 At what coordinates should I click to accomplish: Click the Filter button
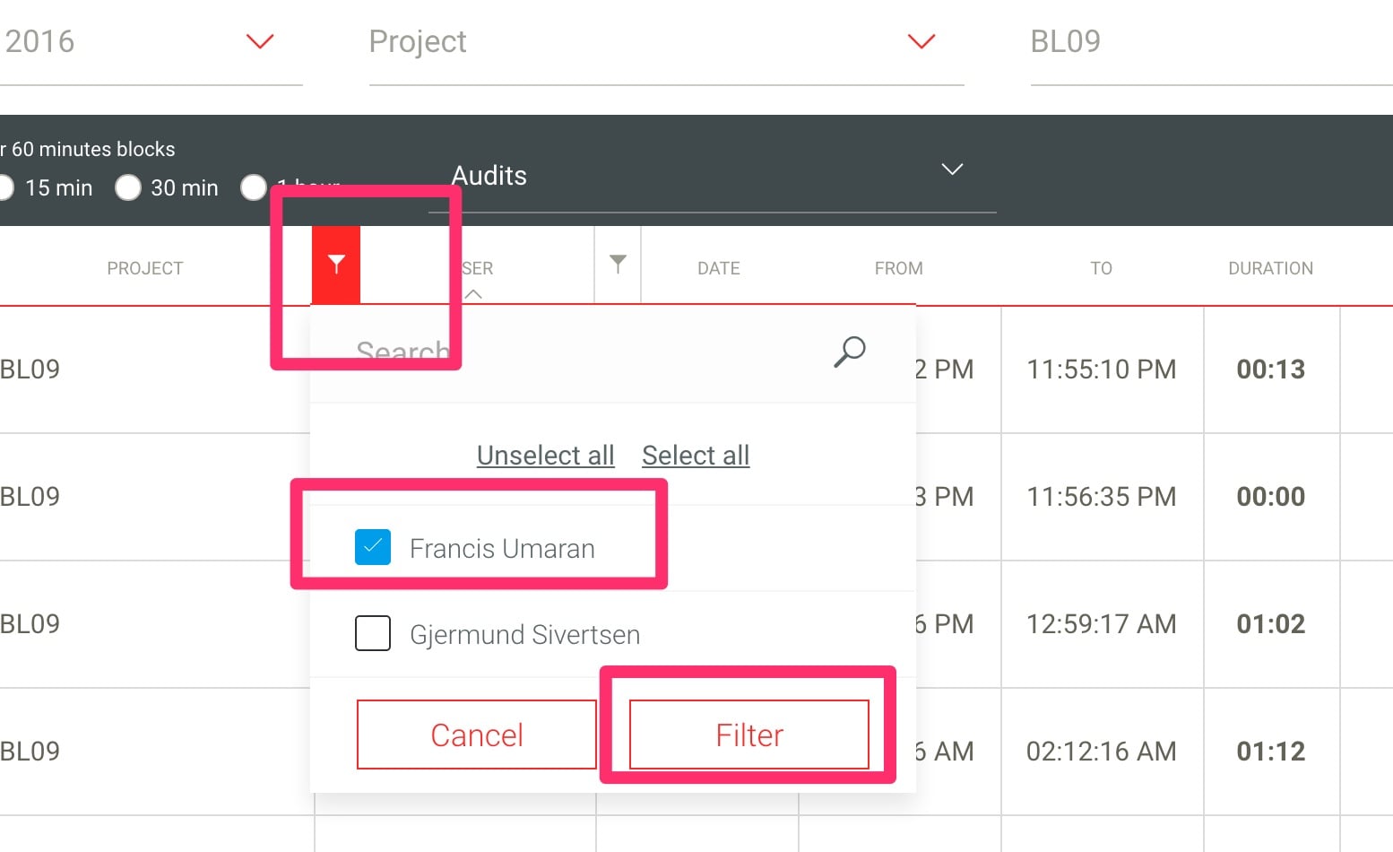coord(749,735)
